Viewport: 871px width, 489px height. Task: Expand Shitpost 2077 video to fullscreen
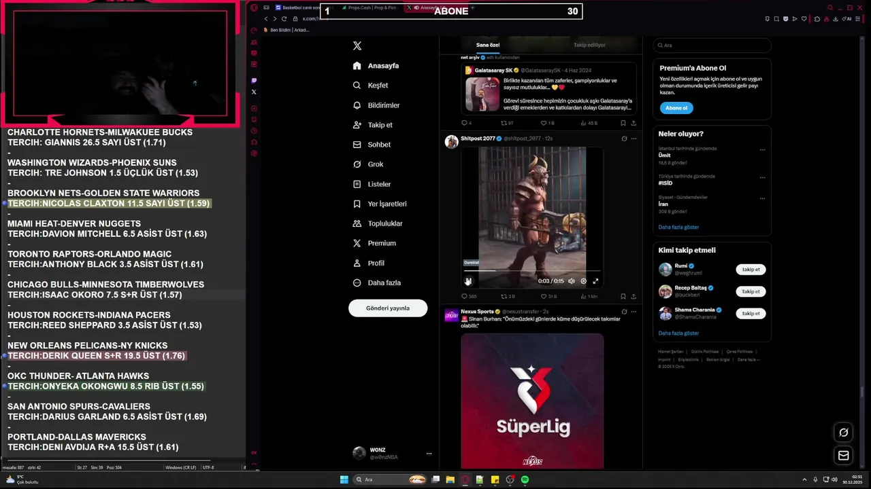595,281
